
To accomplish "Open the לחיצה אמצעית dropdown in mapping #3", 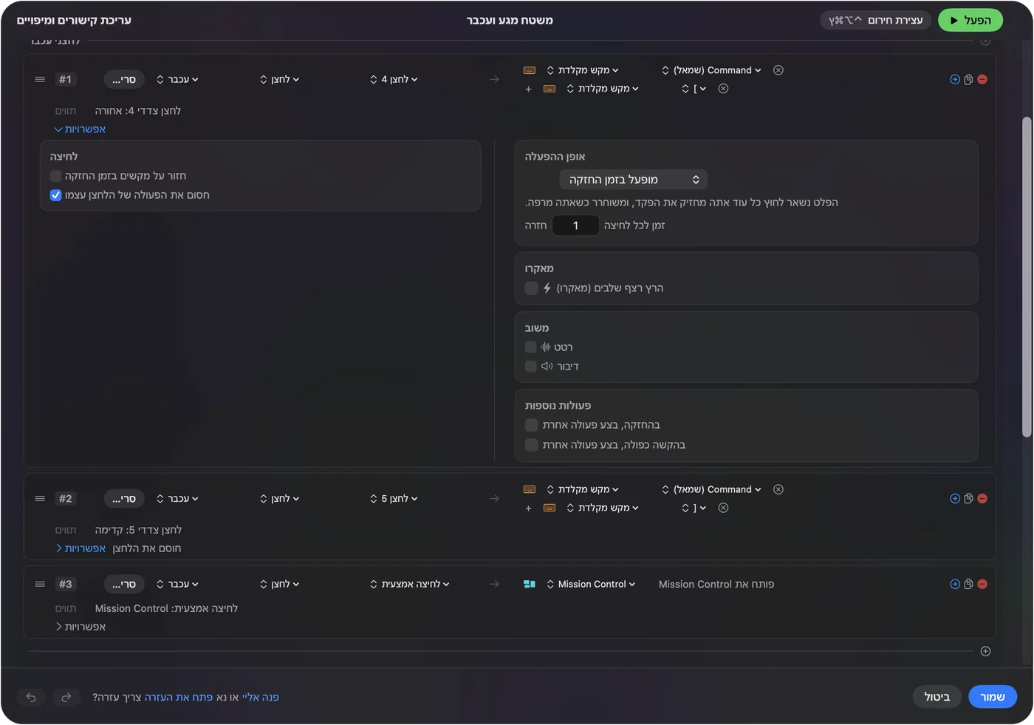I will click(x=410, y=584).
